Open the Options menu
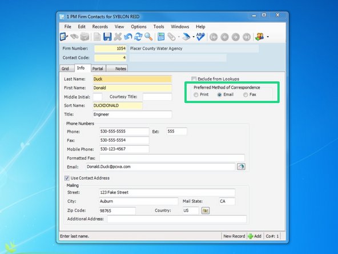338x254 pixels. click(x=139, y=26)
